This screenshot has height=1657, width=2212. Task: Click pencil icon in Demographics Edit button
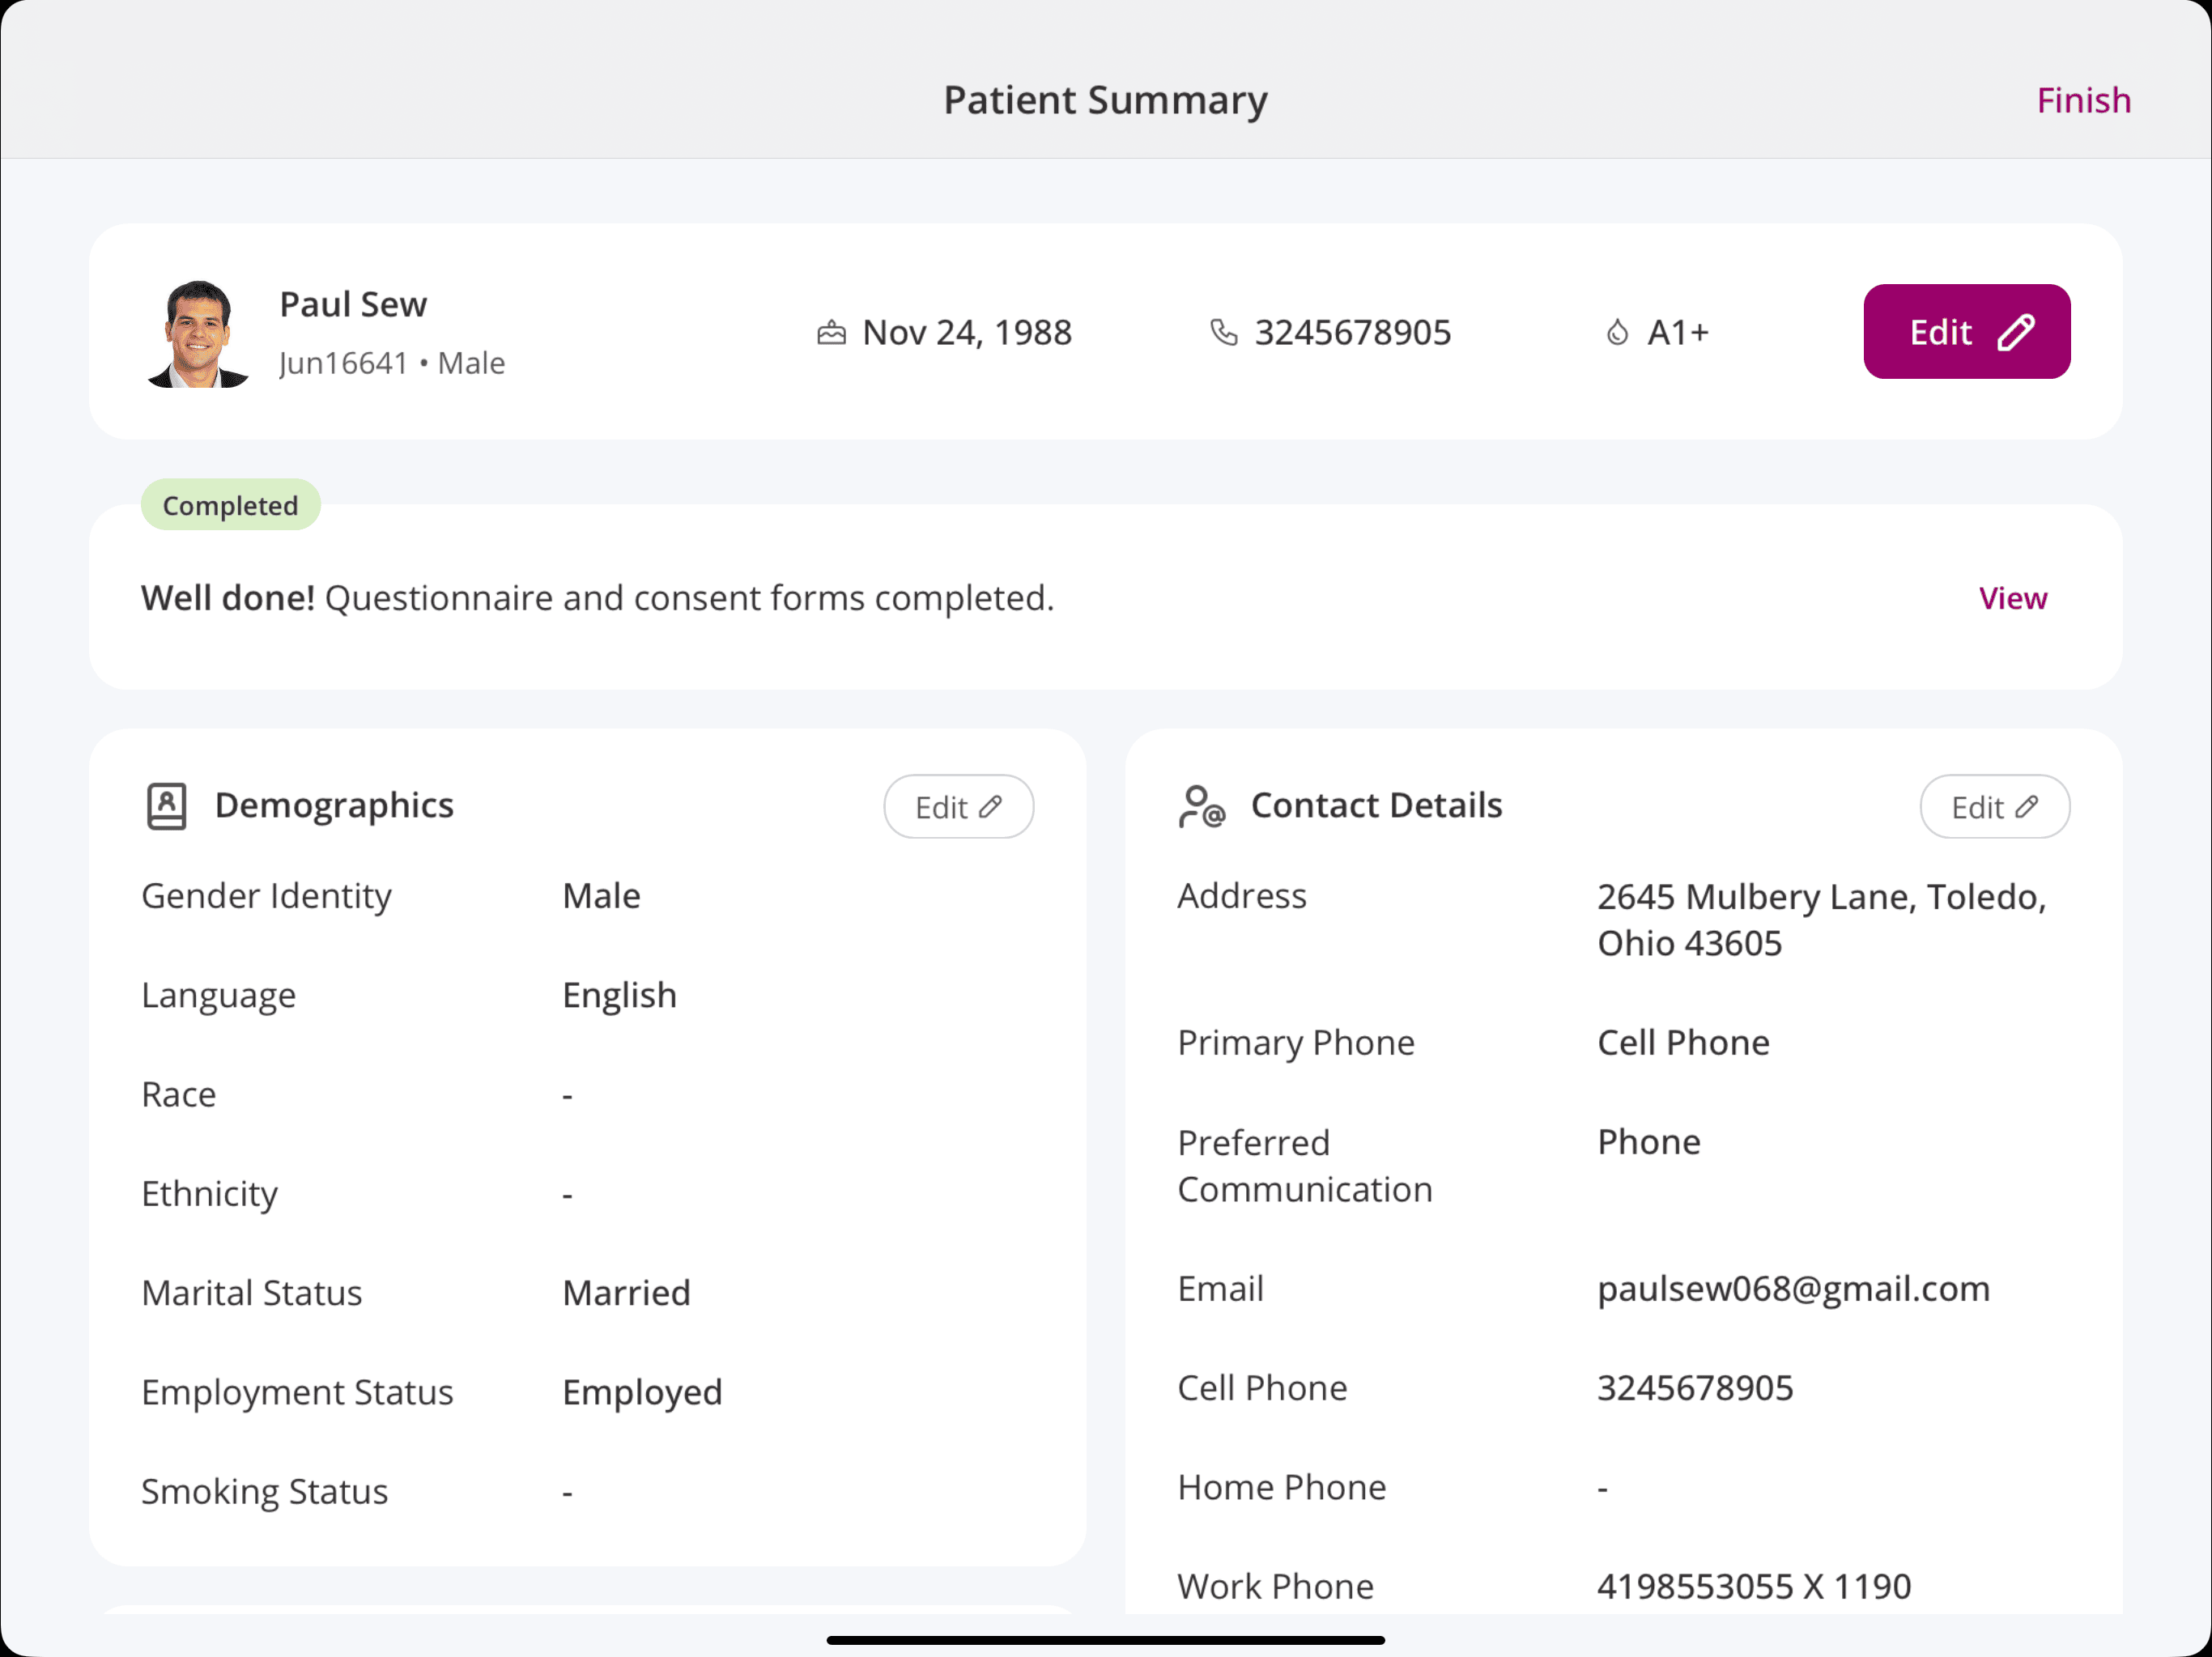(990, 807)
